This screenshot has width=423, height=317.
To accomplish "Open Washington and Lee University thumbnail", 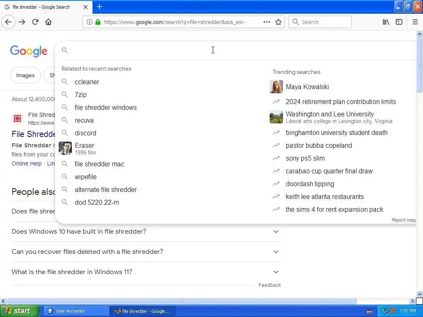I will click(x=276, y=117).
